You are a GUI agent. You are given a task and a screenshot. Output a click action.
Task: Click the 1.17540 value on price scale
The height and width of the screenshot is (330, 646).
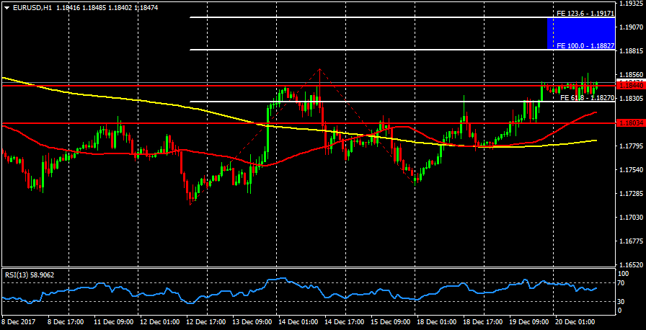coord(631,170)
